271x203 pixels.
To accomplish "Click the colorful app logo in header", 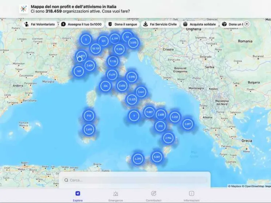I will [x=24, y=9].
